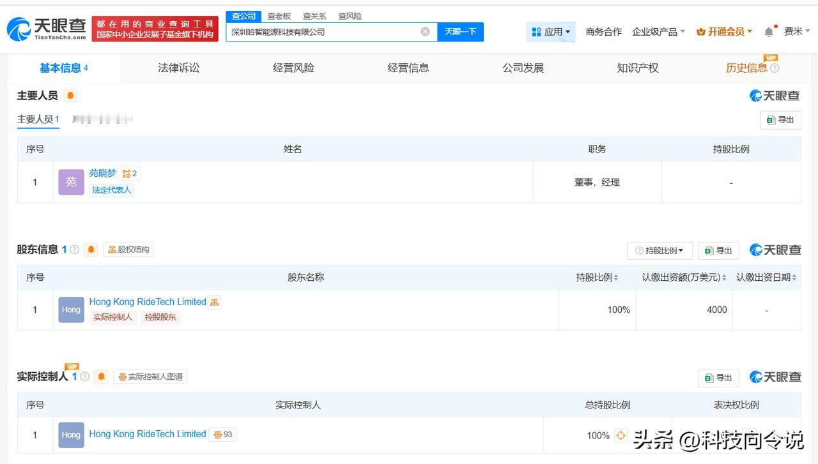Click the 控股股东 tag
This screenshot has height=464, width=818.
click(x=160, y=317)
